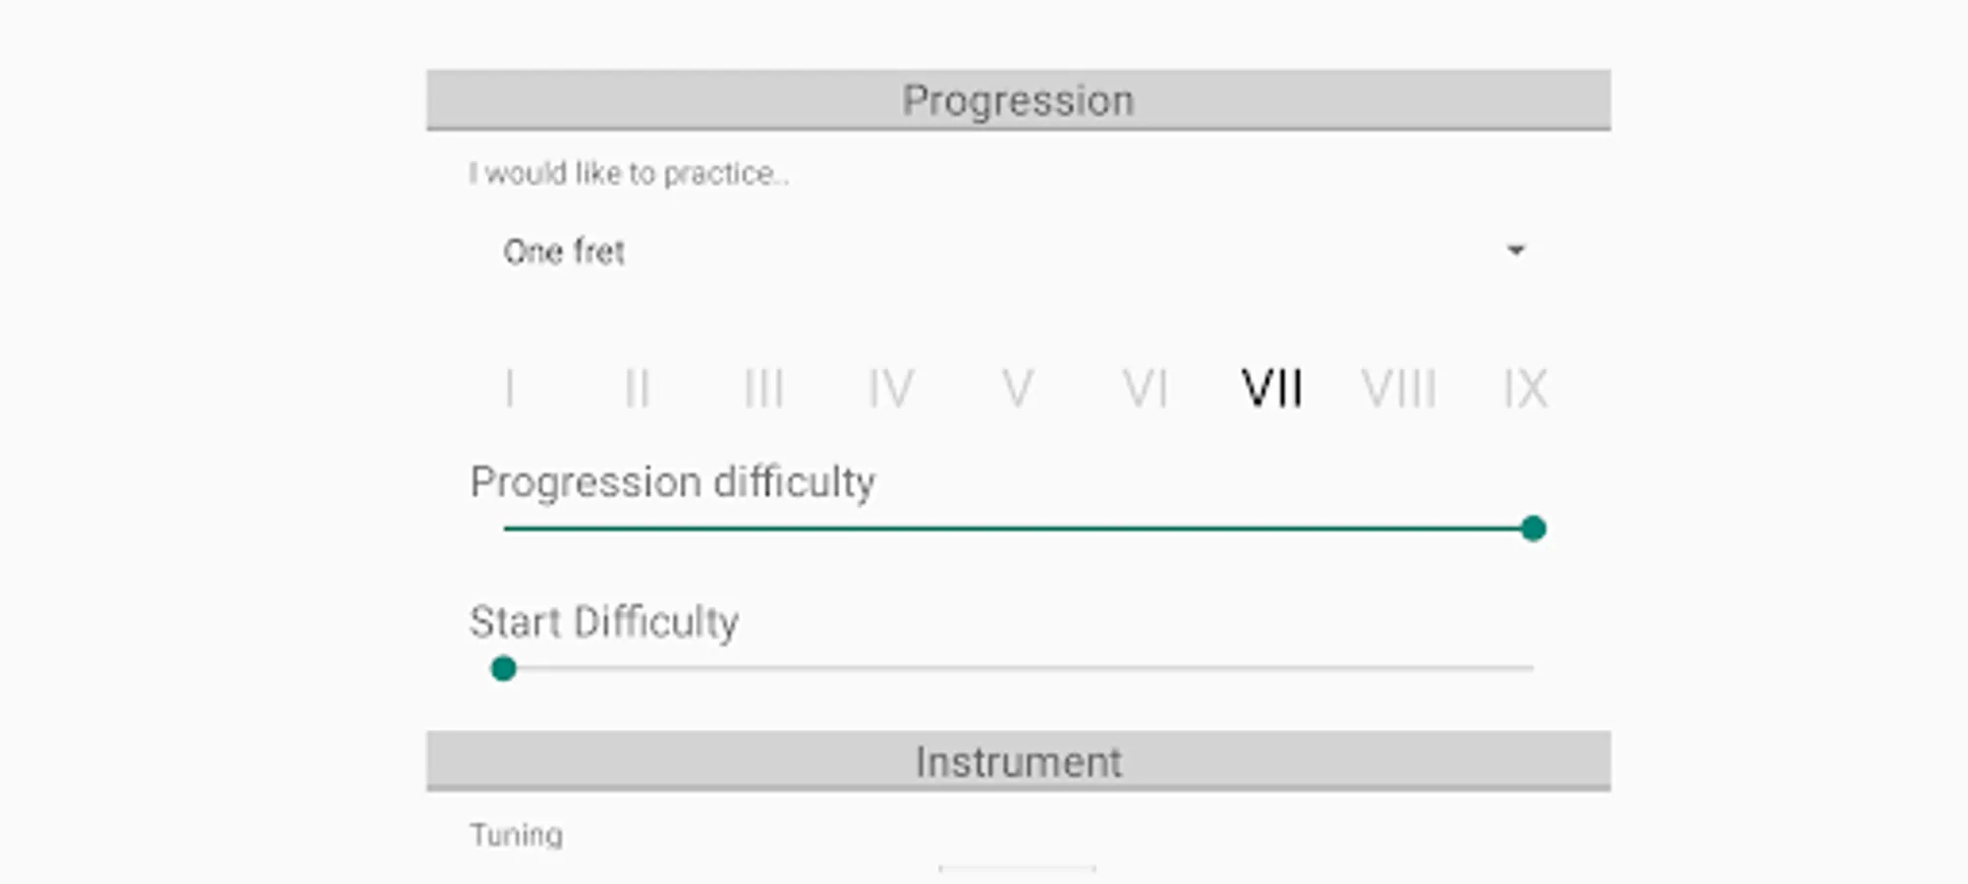
Task: Click the highlighted VII fret numeral
Action: 1271,389
